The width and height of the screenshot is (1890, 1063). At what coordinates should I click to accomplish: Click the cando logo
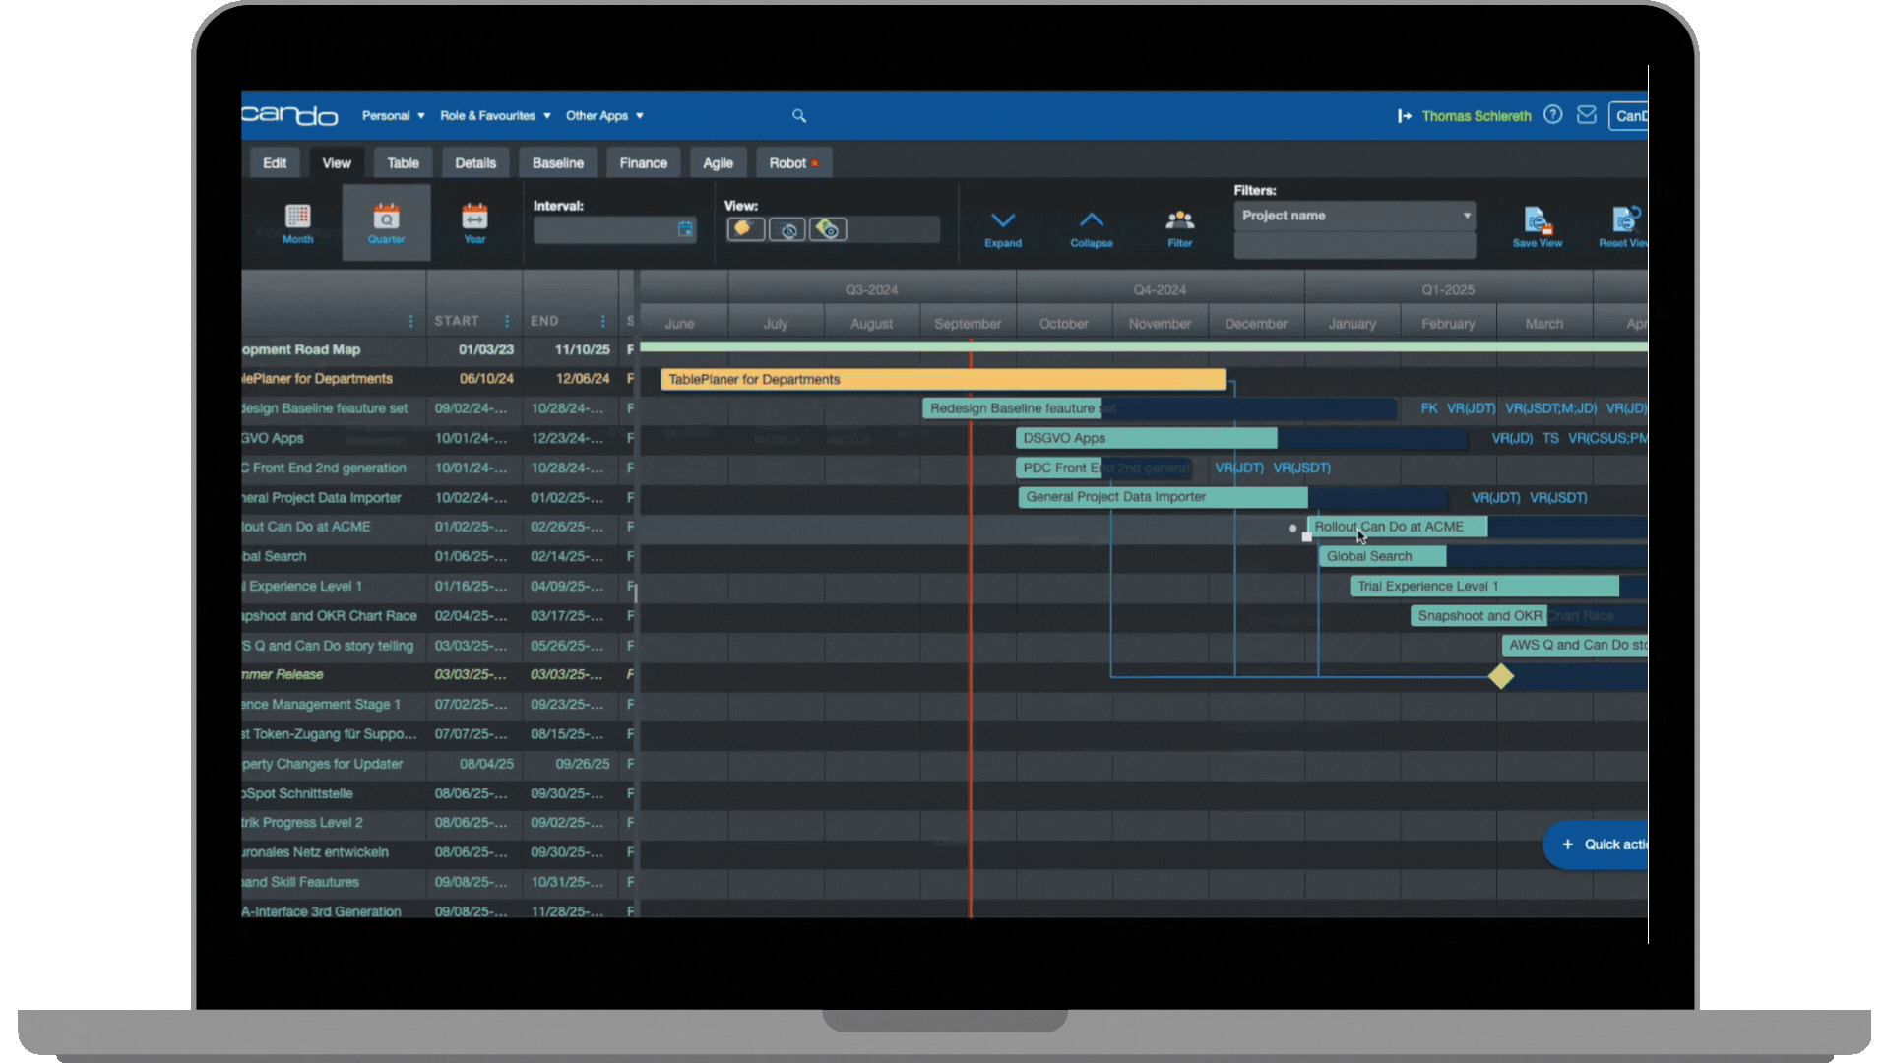click(x=289, y=115)
